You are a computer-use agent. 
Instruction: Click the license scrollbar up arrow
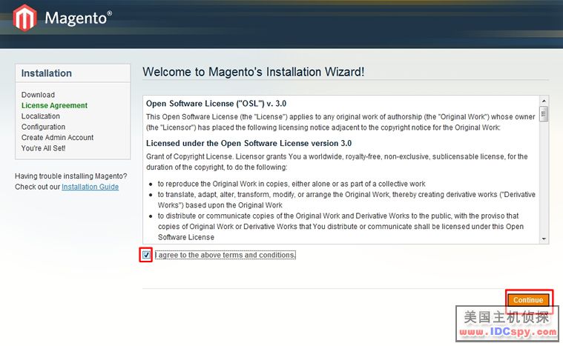tap(544, 101)
